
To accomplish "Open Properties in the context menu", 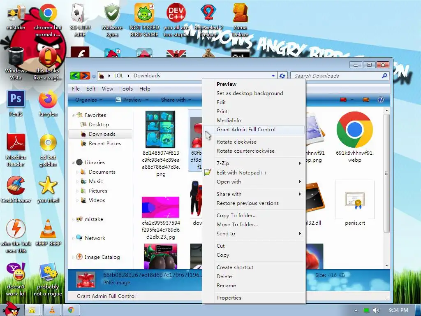I will click(x=254, y=298).
